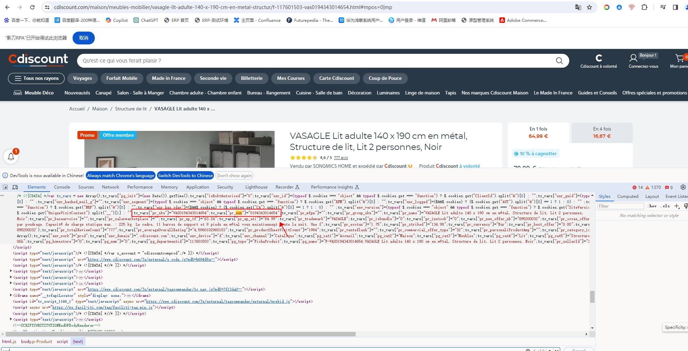Open the Mon panier cart icon

680,58
